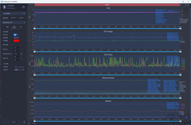Open the account info person icon

tap(14, 8)
